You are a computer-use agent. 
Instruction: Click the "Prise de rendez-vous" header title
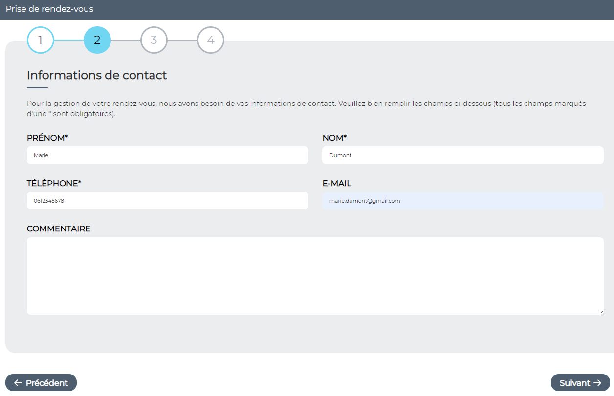coord(49,9)
